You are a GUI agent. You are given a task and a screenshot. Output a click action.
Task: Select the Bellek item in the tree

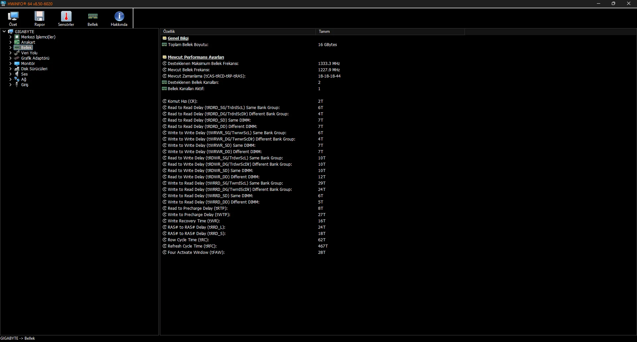[27, 47]
